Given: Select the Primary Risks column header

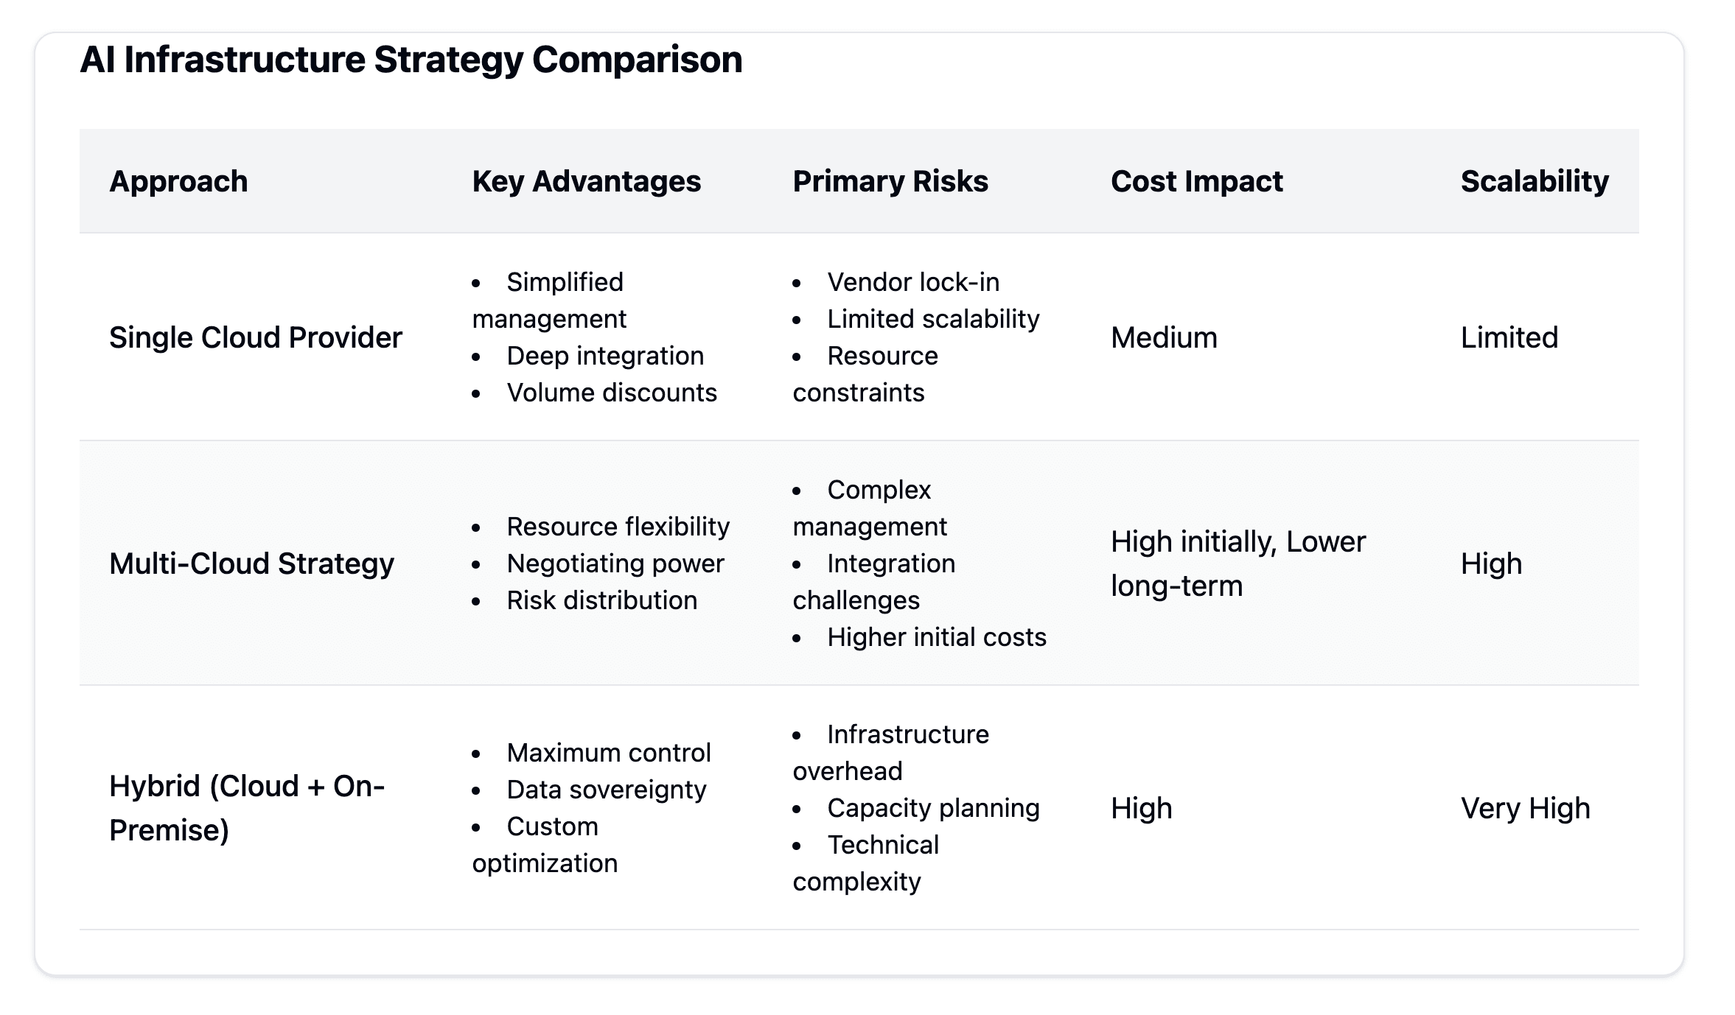Looking at the screenshot, I should tap(890, 181).
